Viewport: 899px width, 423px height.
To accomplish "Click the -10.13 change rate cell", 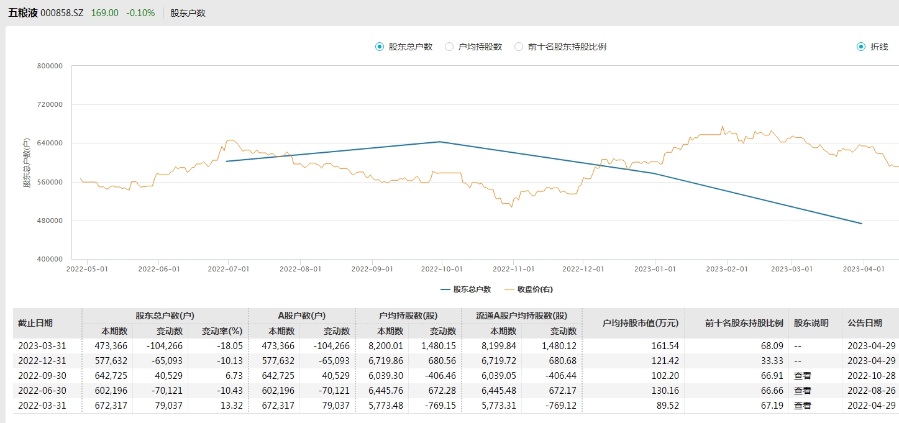I will pos(230,361).
